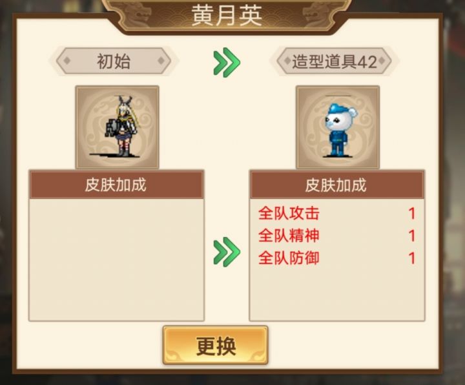Click the 更换 button
465x385 pixels.
point(215,345)
